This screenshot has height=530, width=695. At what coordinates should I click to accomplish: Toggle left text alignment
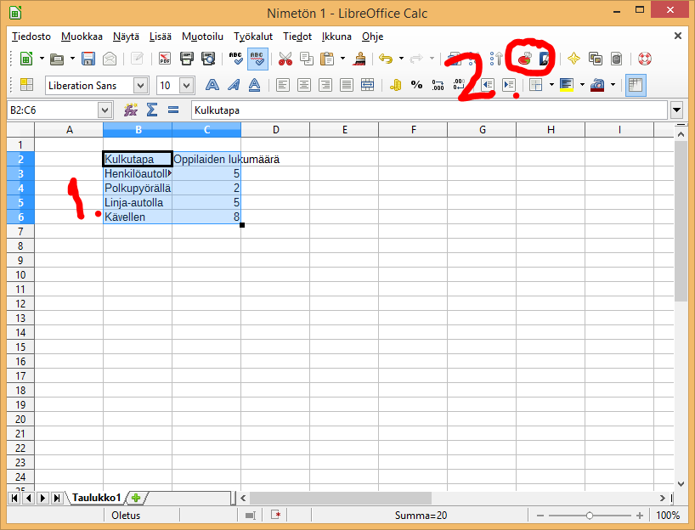(282, 85)
